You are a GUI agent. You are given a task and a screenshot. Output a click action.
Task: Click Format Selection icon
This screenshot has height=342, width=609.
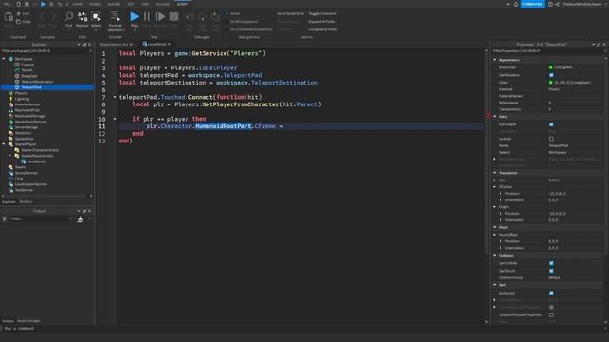(x=115, y=17)
